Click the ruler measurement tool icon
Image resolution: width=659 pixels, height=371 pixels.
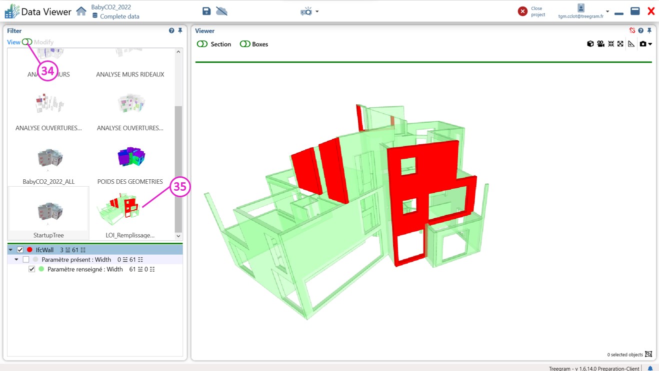coord(631,44)
